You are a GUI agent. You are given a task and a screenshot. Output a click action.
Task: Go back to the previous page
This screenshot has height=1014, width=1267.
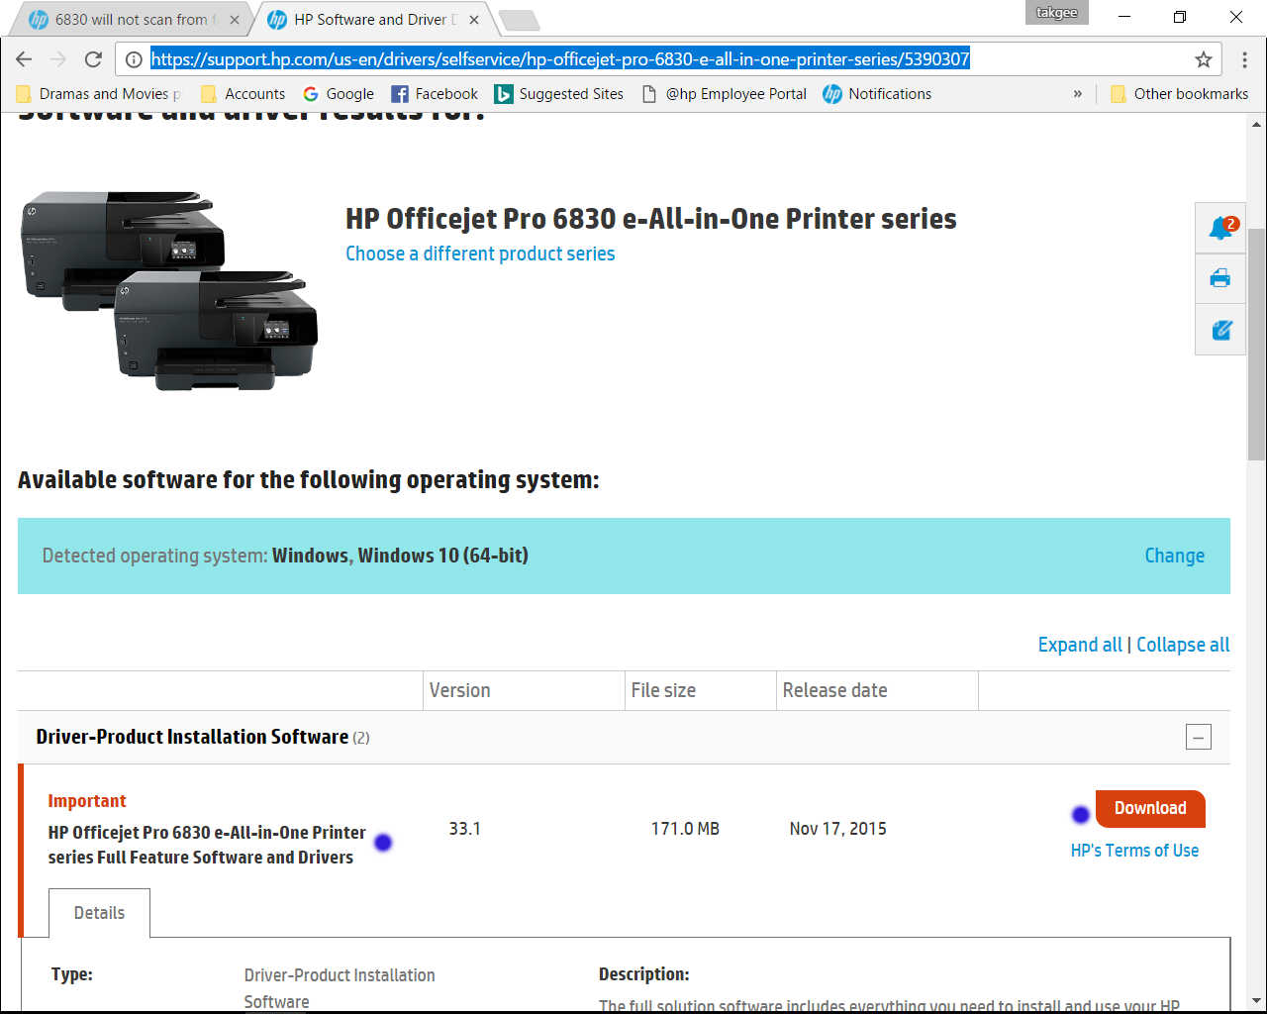coord(24,59)
